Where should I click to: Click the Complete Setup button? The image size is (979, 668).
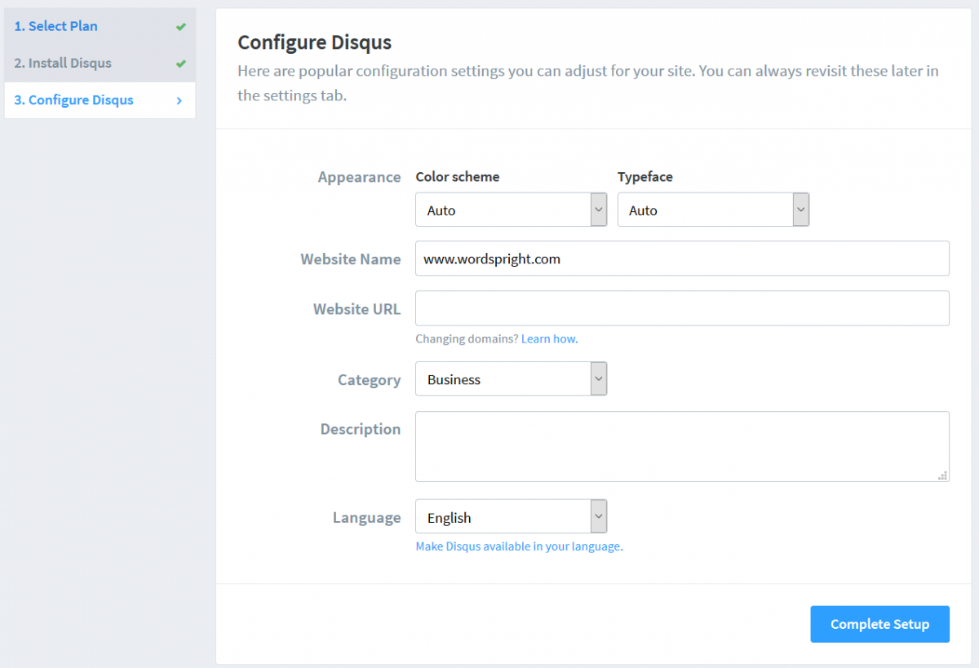click(x=879, y=624)
